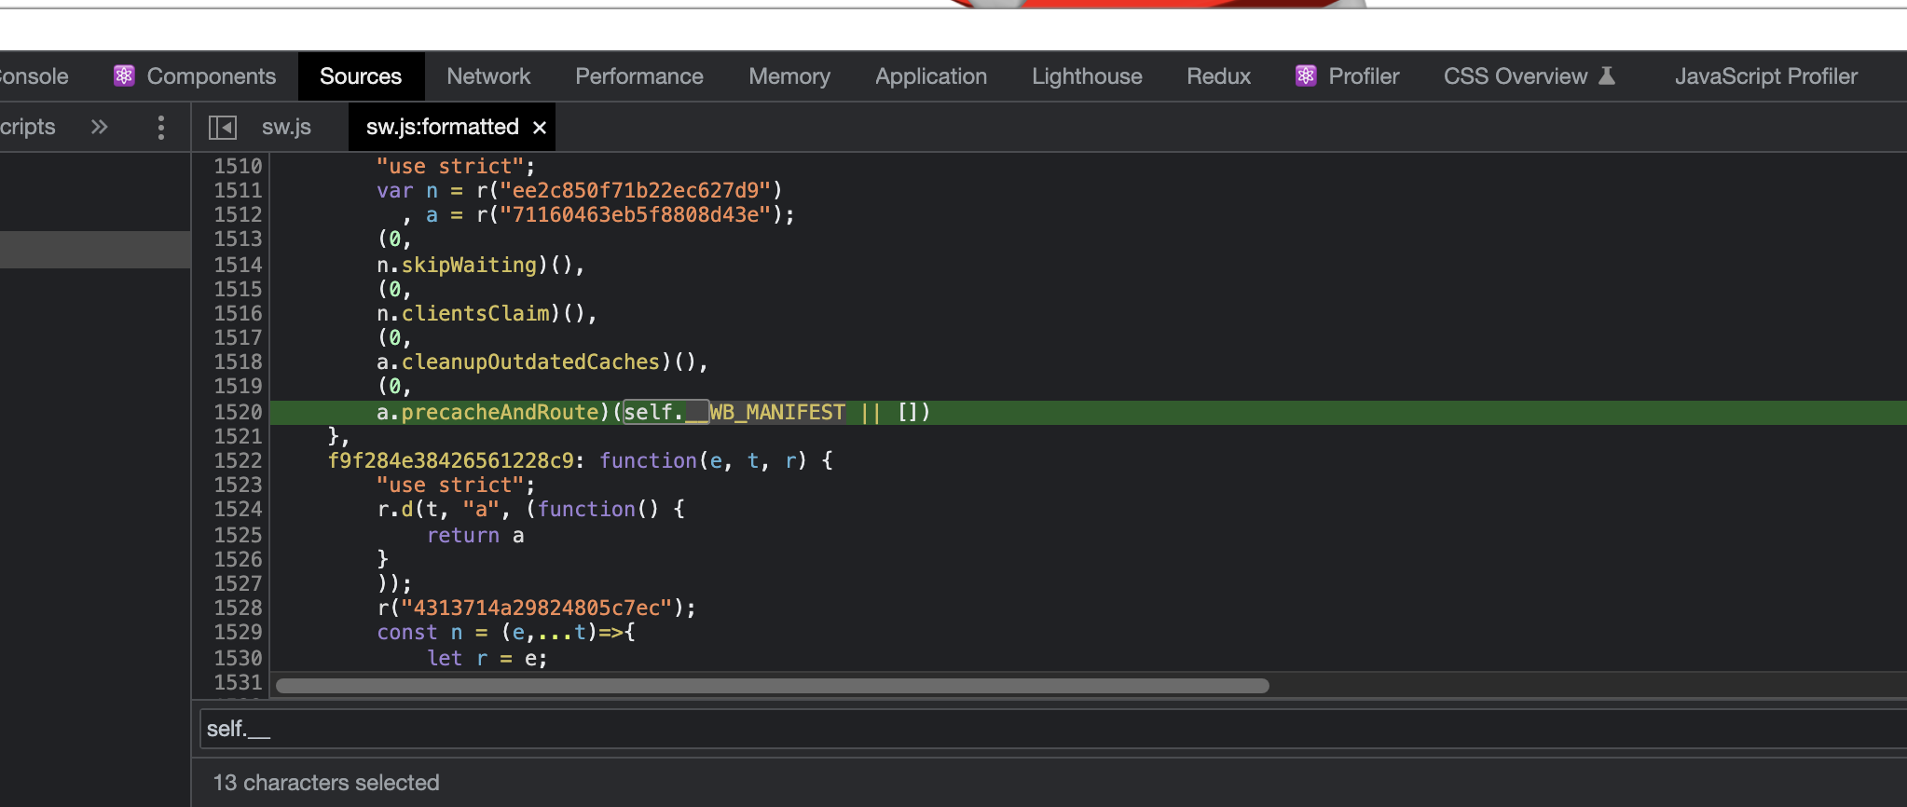
Task: Click WB_MANIFEST in the highlighted line
Action: [x=776, y=412]
